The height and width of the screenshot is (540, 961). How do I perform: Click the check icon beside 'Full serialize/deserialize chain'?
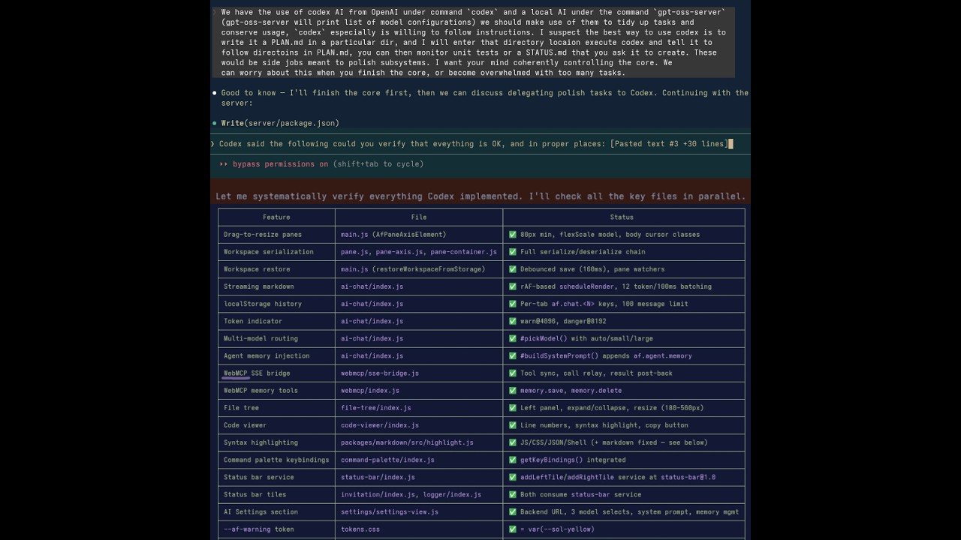(x=513, y=251)
